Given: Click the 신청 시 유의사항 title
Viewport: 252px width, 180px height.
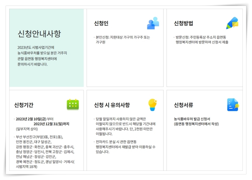Looking at the screenshot, I should pos(112,105).
